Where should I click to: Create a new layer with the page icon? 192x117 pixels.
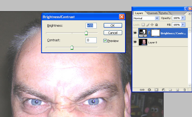click(177, 90)
